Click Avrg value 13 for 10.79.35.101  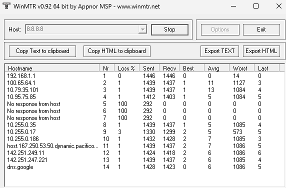211,90
